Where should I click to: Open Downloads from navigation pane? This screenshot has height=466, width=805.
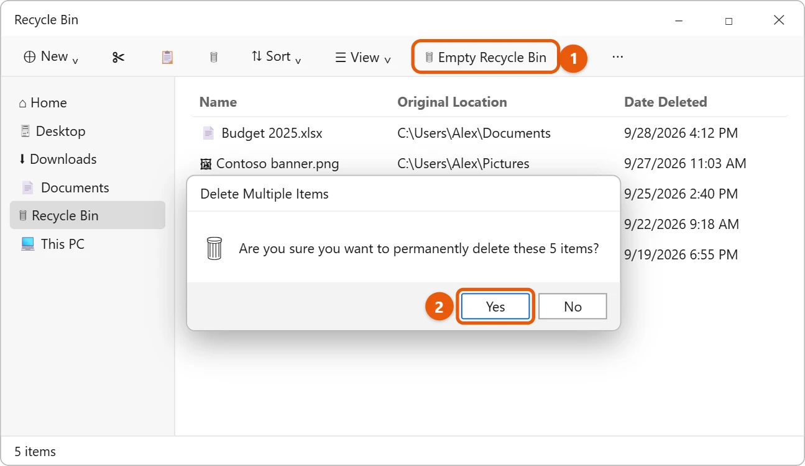88,159
